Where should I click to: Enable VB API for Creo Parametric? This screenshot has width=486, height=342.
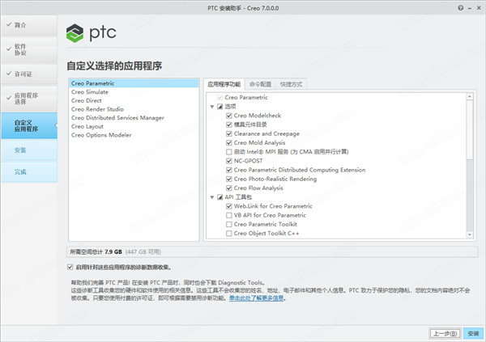point(228,215)
